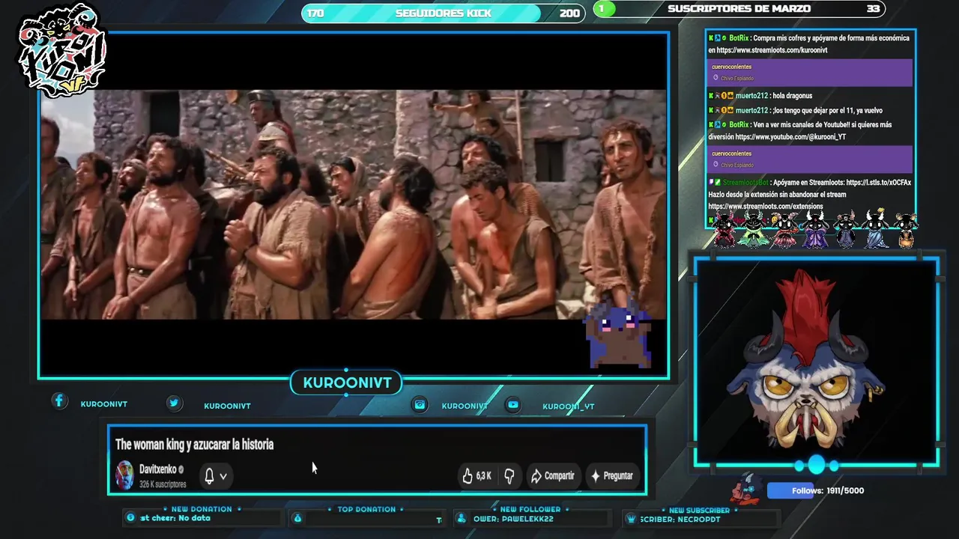This screenshot has height=539, width=959.
Task: Click the video frame of the men in the crowd
Action: (354, 204)
